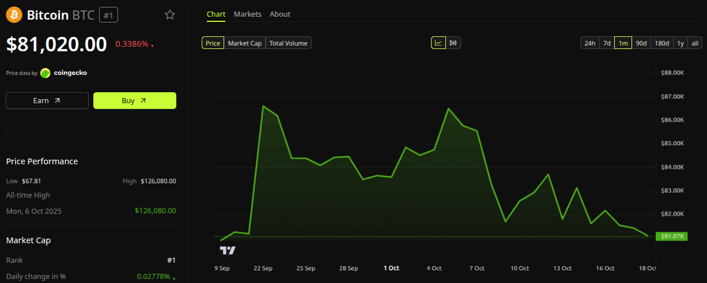Set chart range to 180d
The height and width of the screenshot is (283, 707).
[x=662, y=43]
